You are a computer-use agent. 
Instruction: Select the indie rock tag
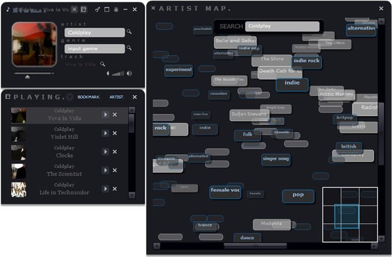tap(307, 61)
